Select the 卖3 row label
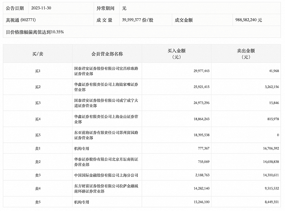The width and height of the screenshot is (285, 211). pos(37,175)
